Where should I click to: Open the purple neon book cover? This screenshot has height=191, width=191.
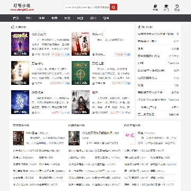[20, 44]
